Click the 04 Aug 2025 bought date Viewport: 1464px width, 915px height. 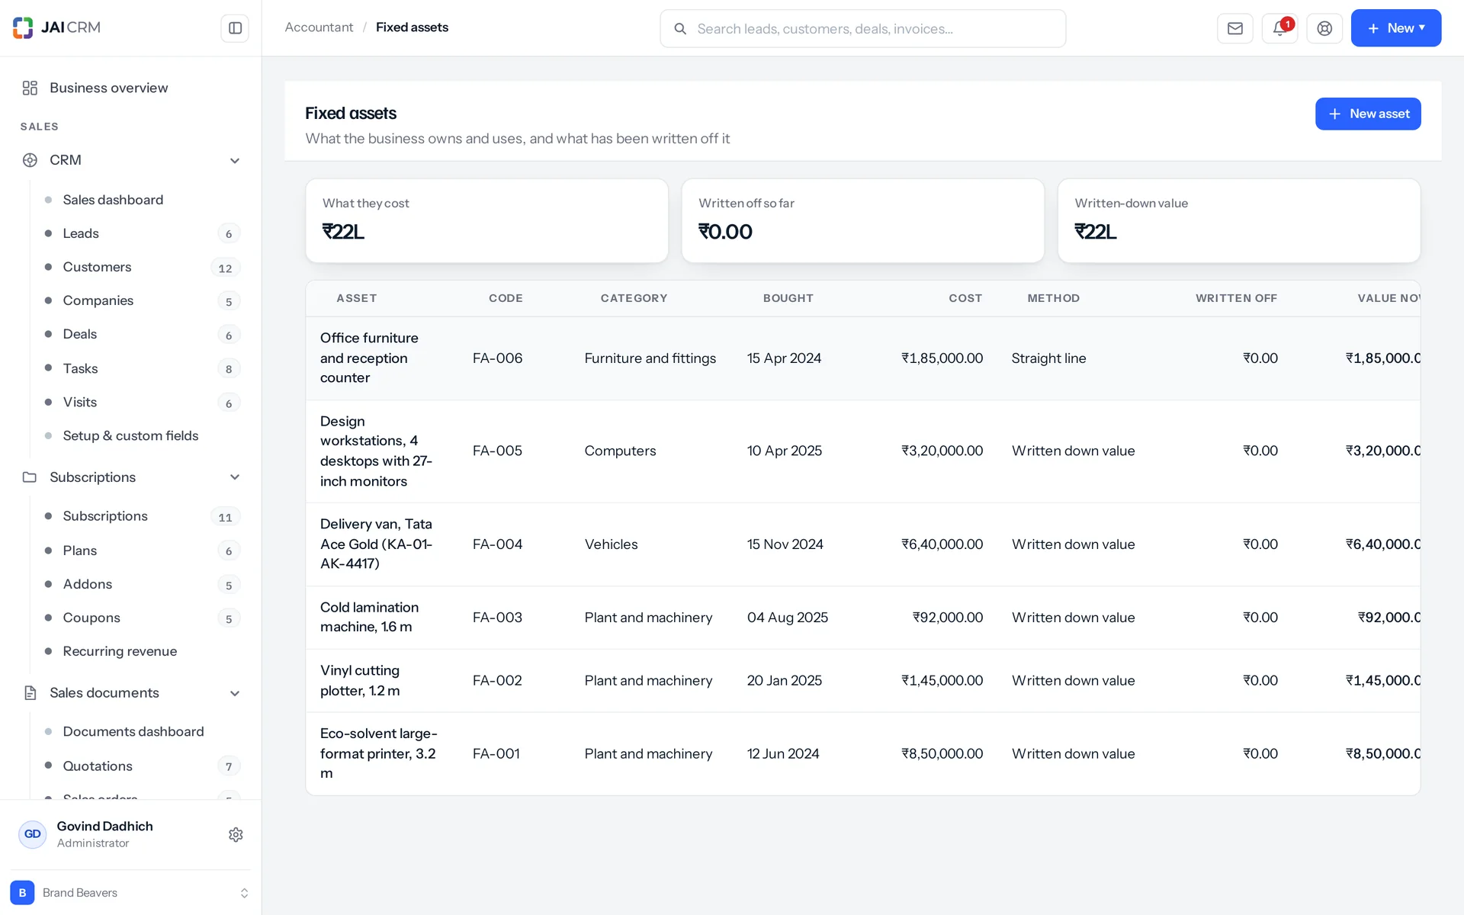click(x=787, y=618)
